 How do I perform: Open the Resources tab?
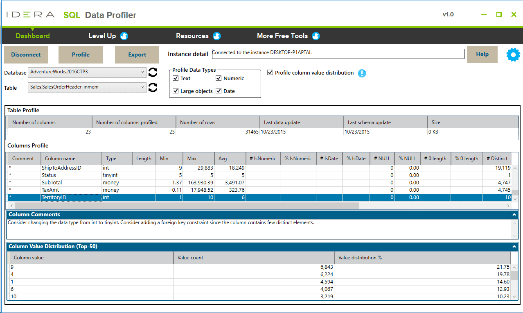(192, 36)
